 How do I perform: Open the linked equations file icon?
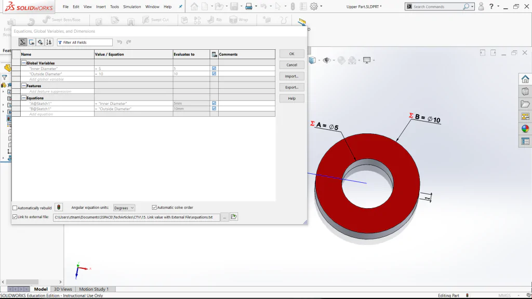[234, 216]
